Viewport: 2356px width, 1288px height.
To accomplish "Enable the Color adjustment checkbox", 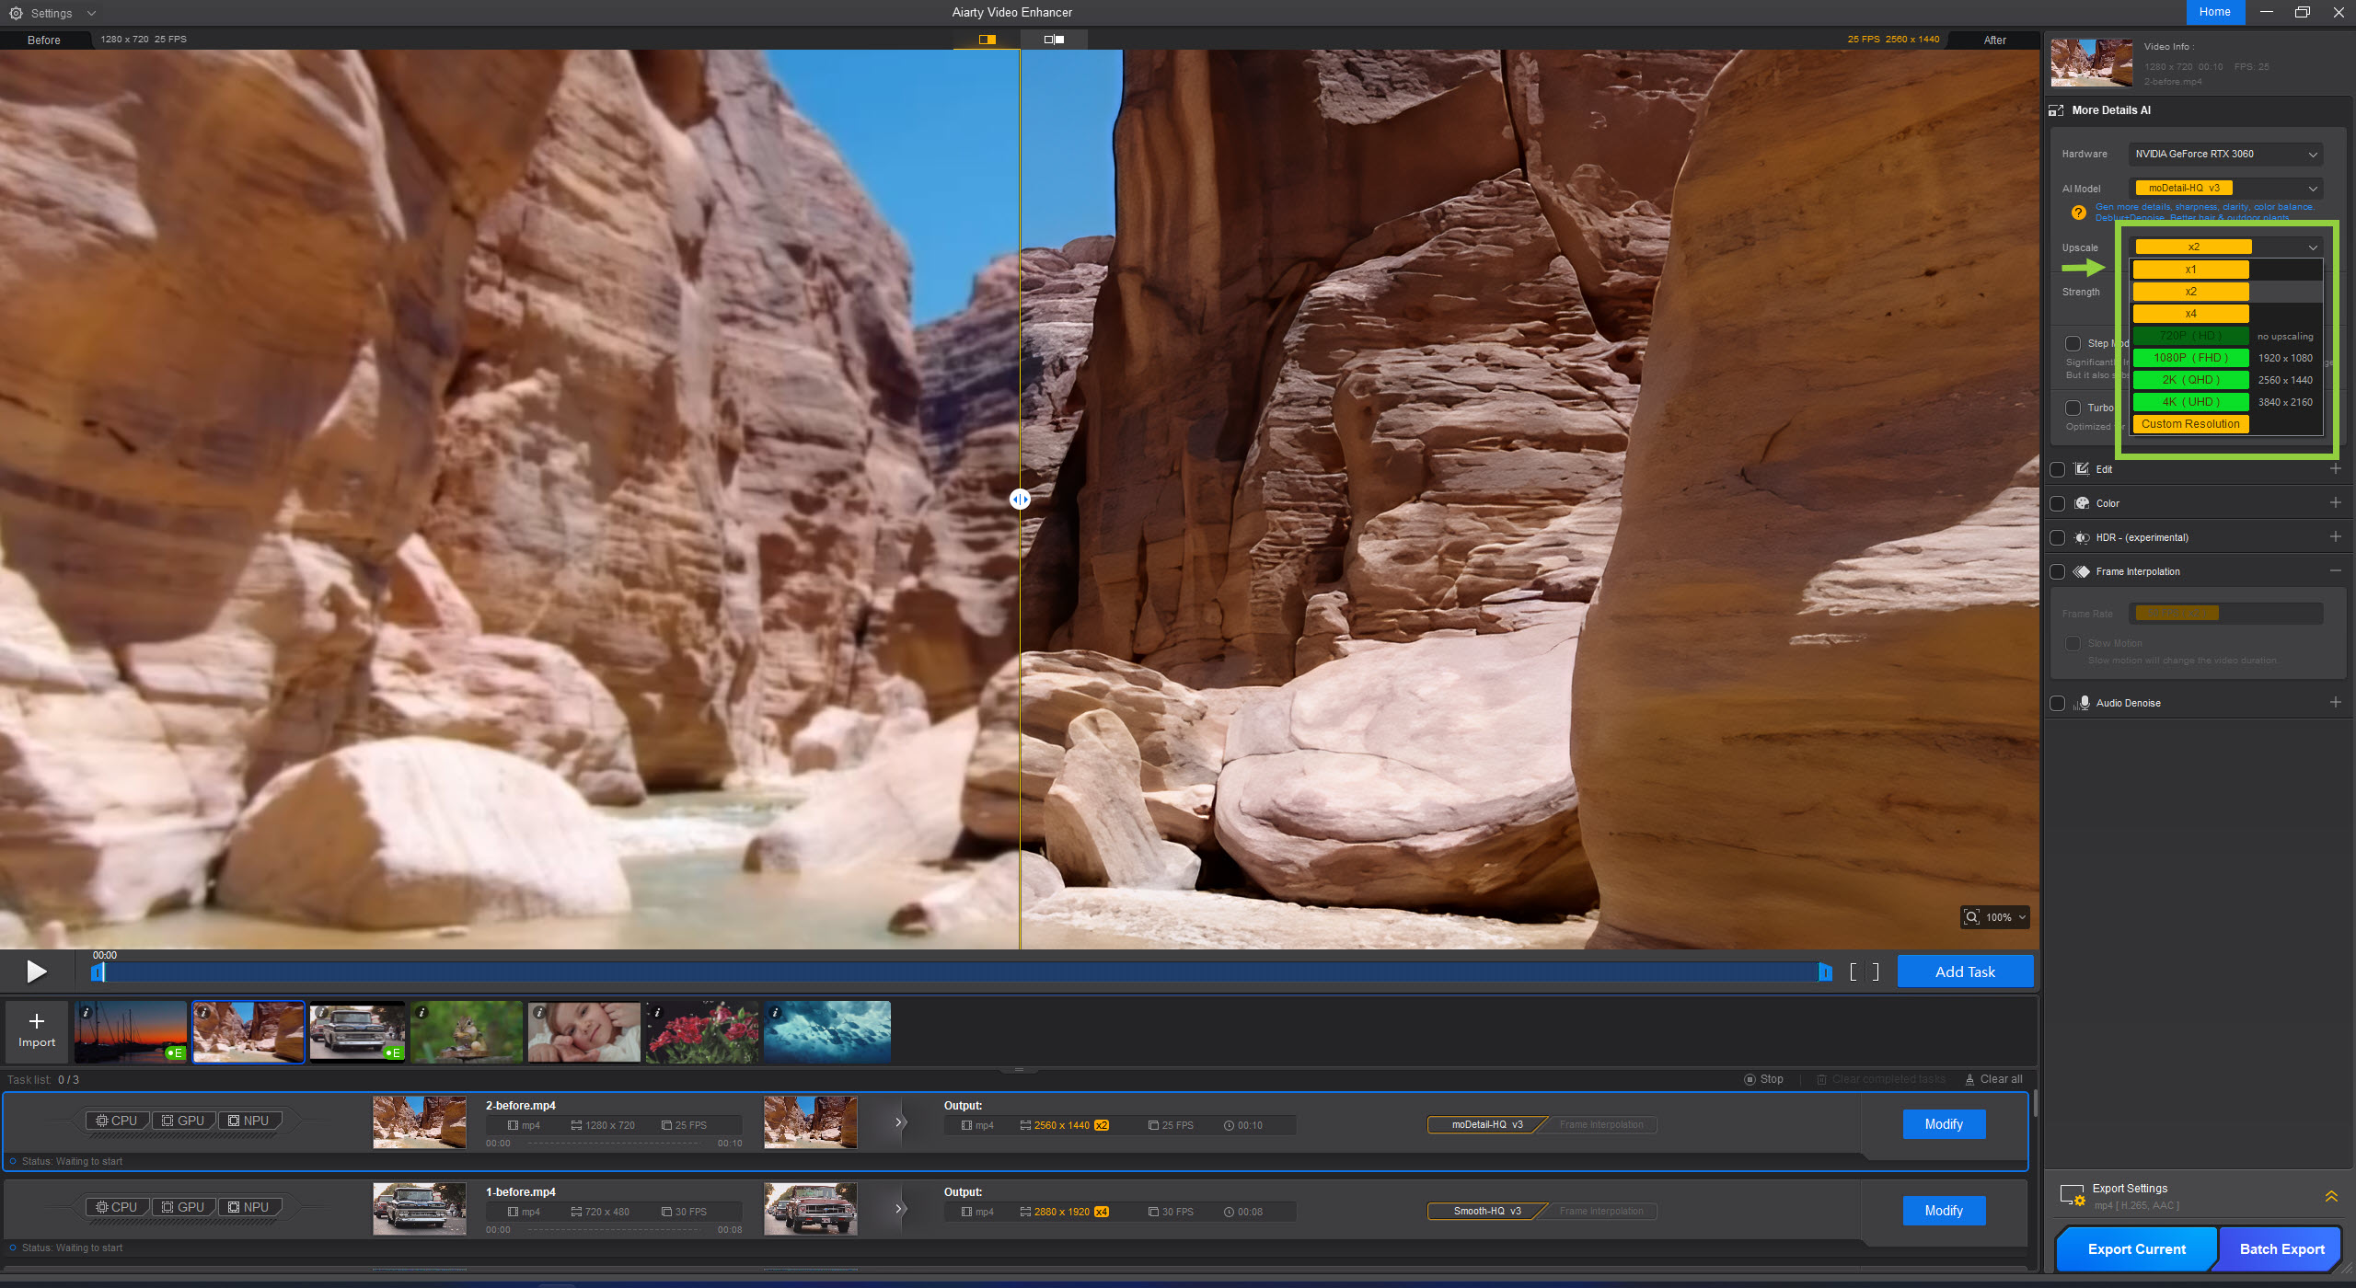I will pos(2058,503).
